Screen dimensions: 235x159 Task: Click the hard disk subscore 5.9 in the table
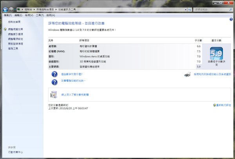point(199,67)
